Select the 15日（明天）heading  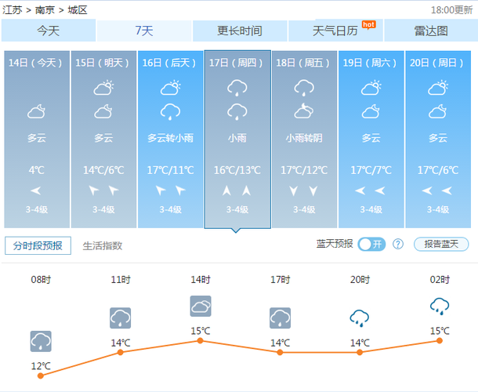103,63
